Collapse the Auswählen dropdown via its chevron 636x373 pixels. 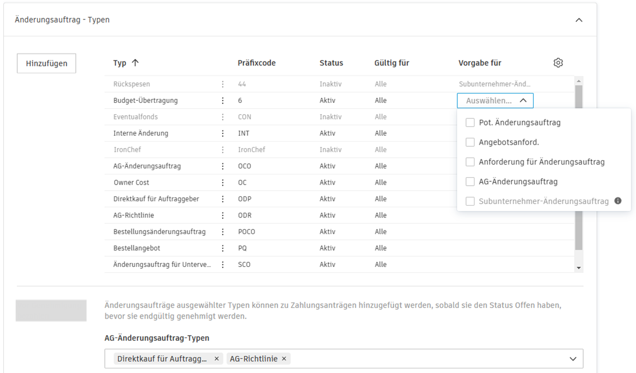tap(522, 100)
